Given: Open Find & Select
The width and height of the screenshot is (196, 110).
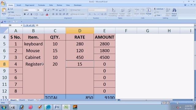Looking at the screenshot, I should tap(174, 12).
